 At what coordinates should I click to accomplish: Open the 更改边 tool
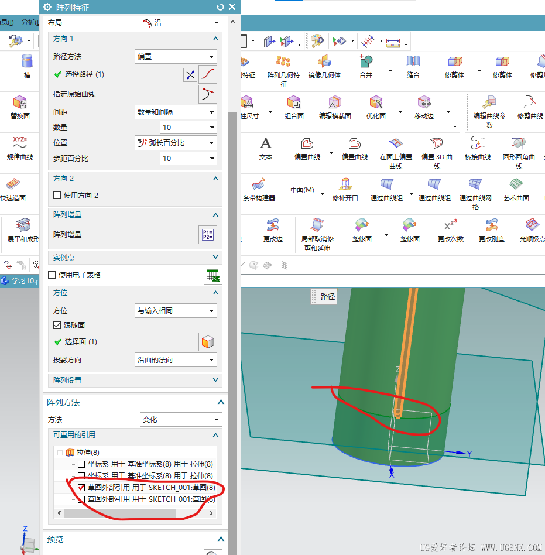click(x=273, y=225)
